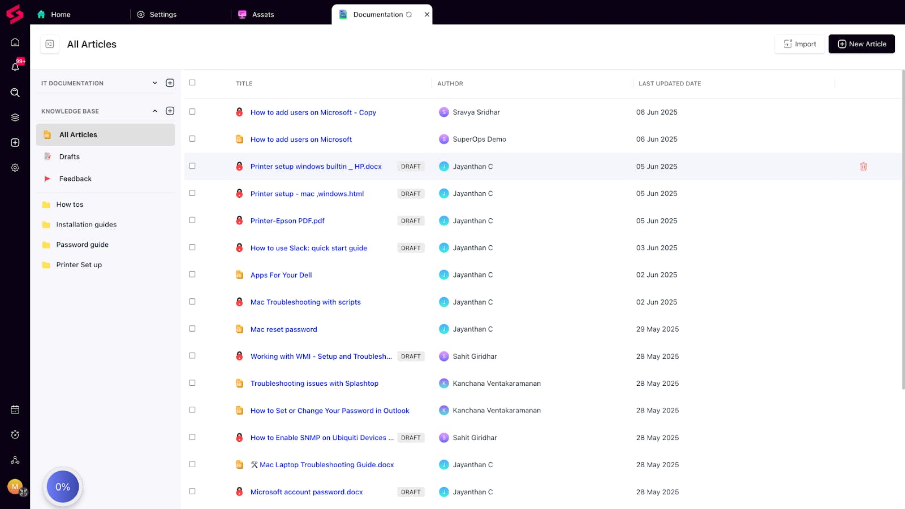Open How to Enable SNMP on Ubiquiti Devices
The width and height of the screenshot is (905, 509).
[322, 438]
